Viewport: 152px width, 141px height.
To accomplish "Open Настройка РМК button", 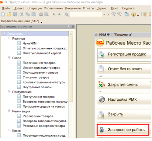I will pyautogui.click(x=124, y=100).
